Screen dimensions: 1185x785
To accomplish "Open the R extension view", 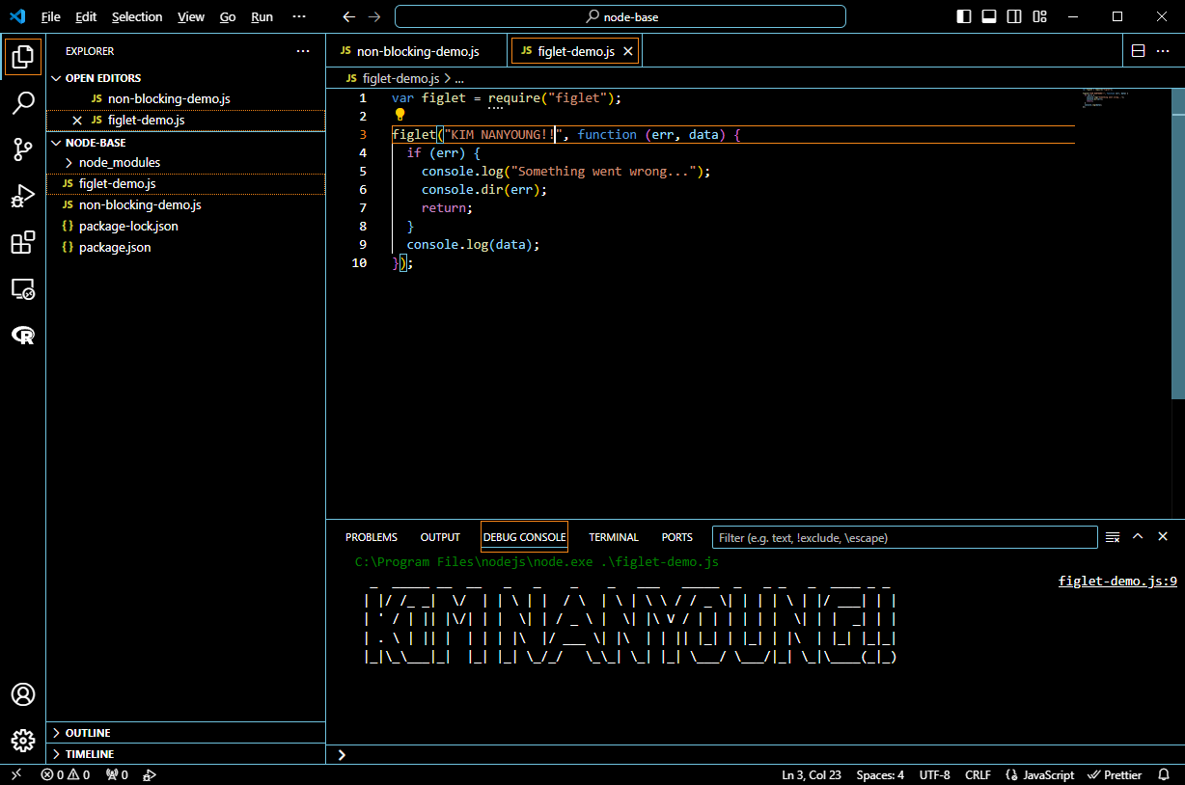I will point(23,335).
